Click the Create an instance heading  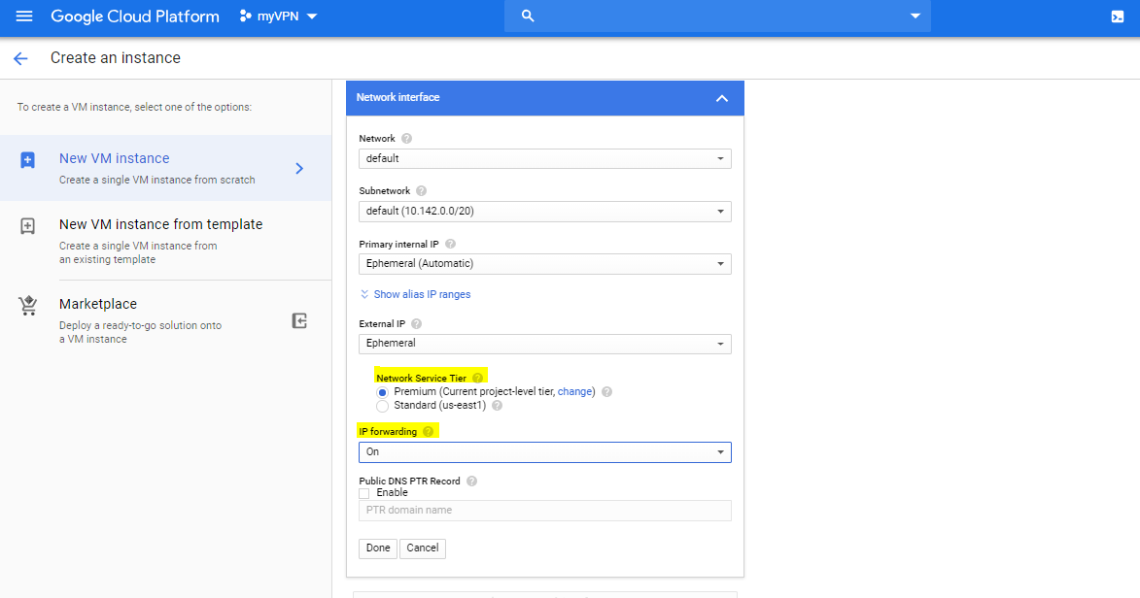tap(116, 58)
